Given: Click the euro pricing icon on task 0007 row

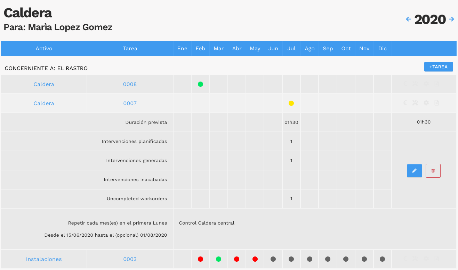Looking at the screenshot, I should (405, 103).
